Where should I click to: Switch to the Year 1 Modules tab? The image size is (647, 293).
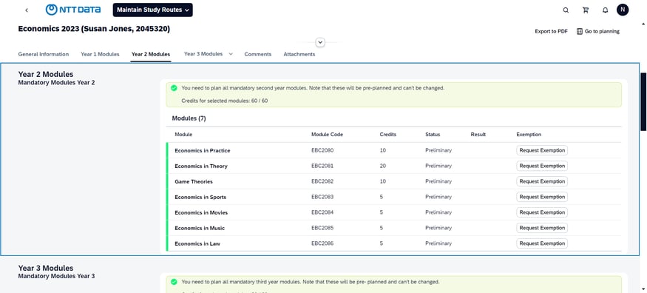click(x=100, y=54)
